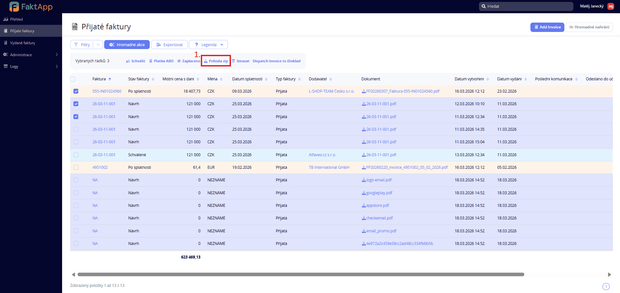Check row created 11.03.2026 14:35
620x293 pixels.
pos(76,129)
